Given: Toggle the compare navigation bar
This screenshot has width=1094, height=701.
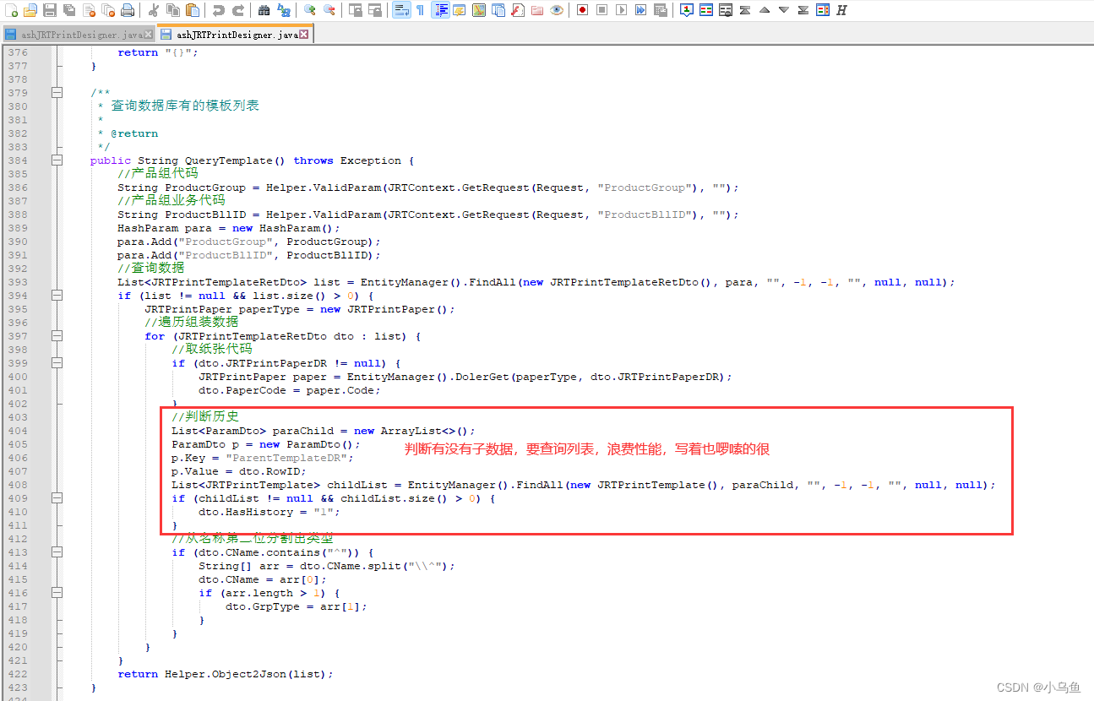Looking at the screenshot, I should (823, 10).
